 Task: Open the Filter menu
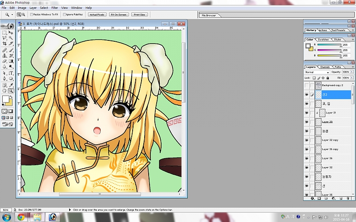[x=54, y=8]
